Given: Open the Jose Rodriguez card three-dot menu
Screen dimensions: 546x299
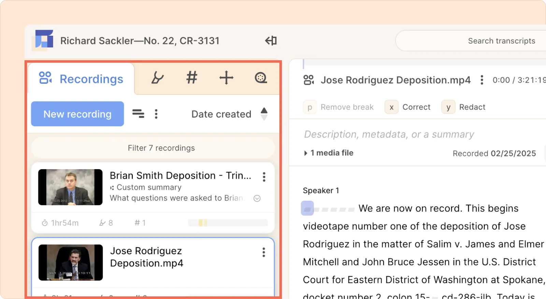Looking at the screenshot, I should 264,252.
